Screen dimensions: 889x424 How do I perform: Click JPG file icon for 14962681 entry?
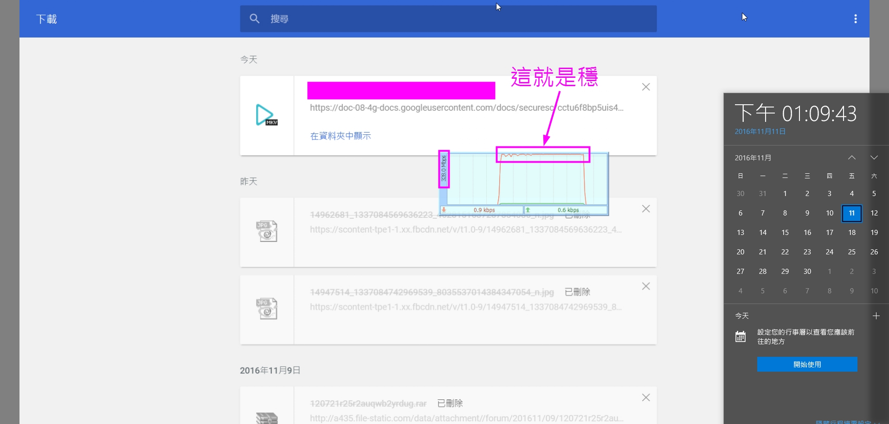pyautogui.click(x=267, y=231)
